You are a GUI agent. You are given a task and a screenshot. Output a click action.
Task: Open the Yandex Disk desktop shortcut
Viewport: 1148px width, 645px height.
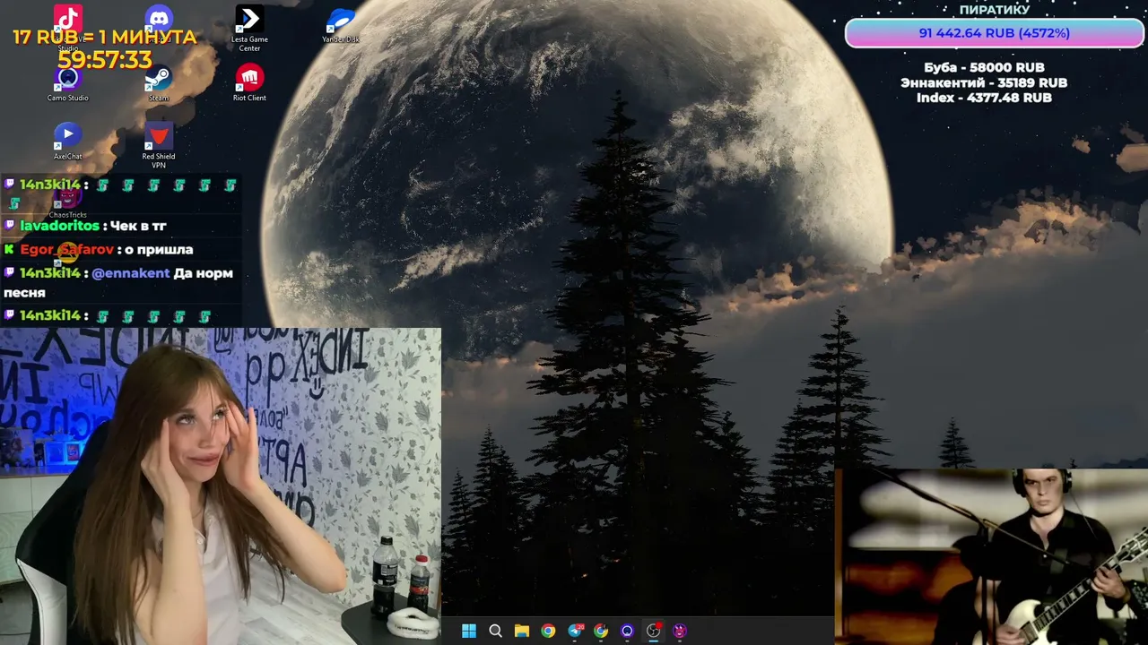click(341, 24)
